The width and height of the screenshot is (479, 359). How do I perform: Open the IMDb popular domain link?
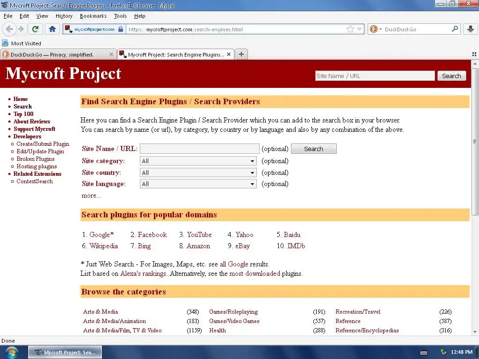296,246
